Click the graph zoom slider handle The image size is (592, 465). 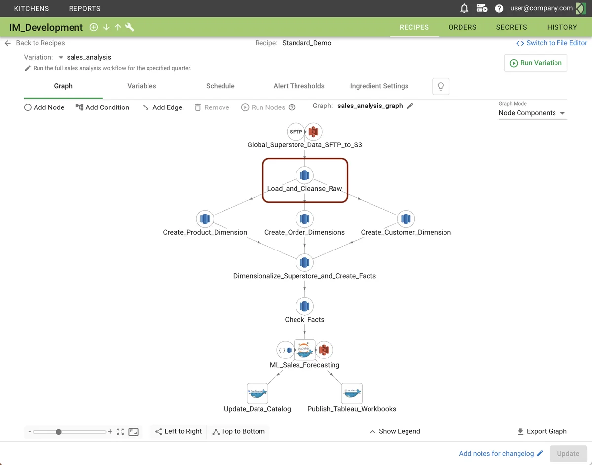click(59, 432)
